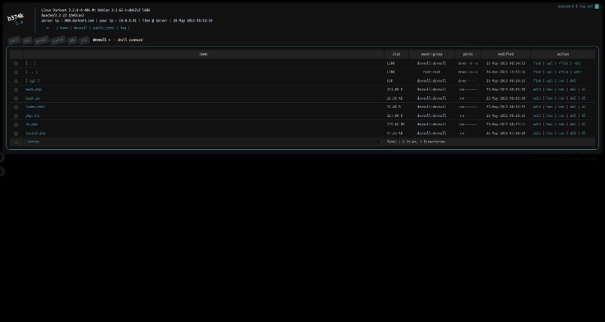Click +file in the [ . ] row
This screenshot has width=605, height=322.
(563, 63)
